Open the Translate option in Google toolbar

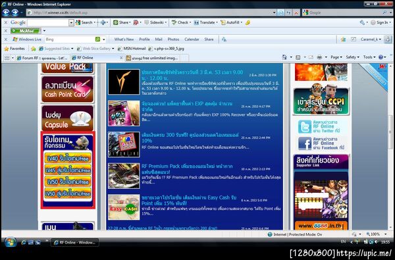click(x=205, y=22)
